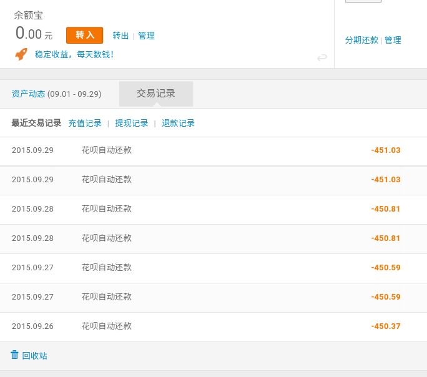Image resolution: width=427 pixels, height=377 pixels.
Task: Click the recycle bin trash icon
Action: tap(14, 355)
